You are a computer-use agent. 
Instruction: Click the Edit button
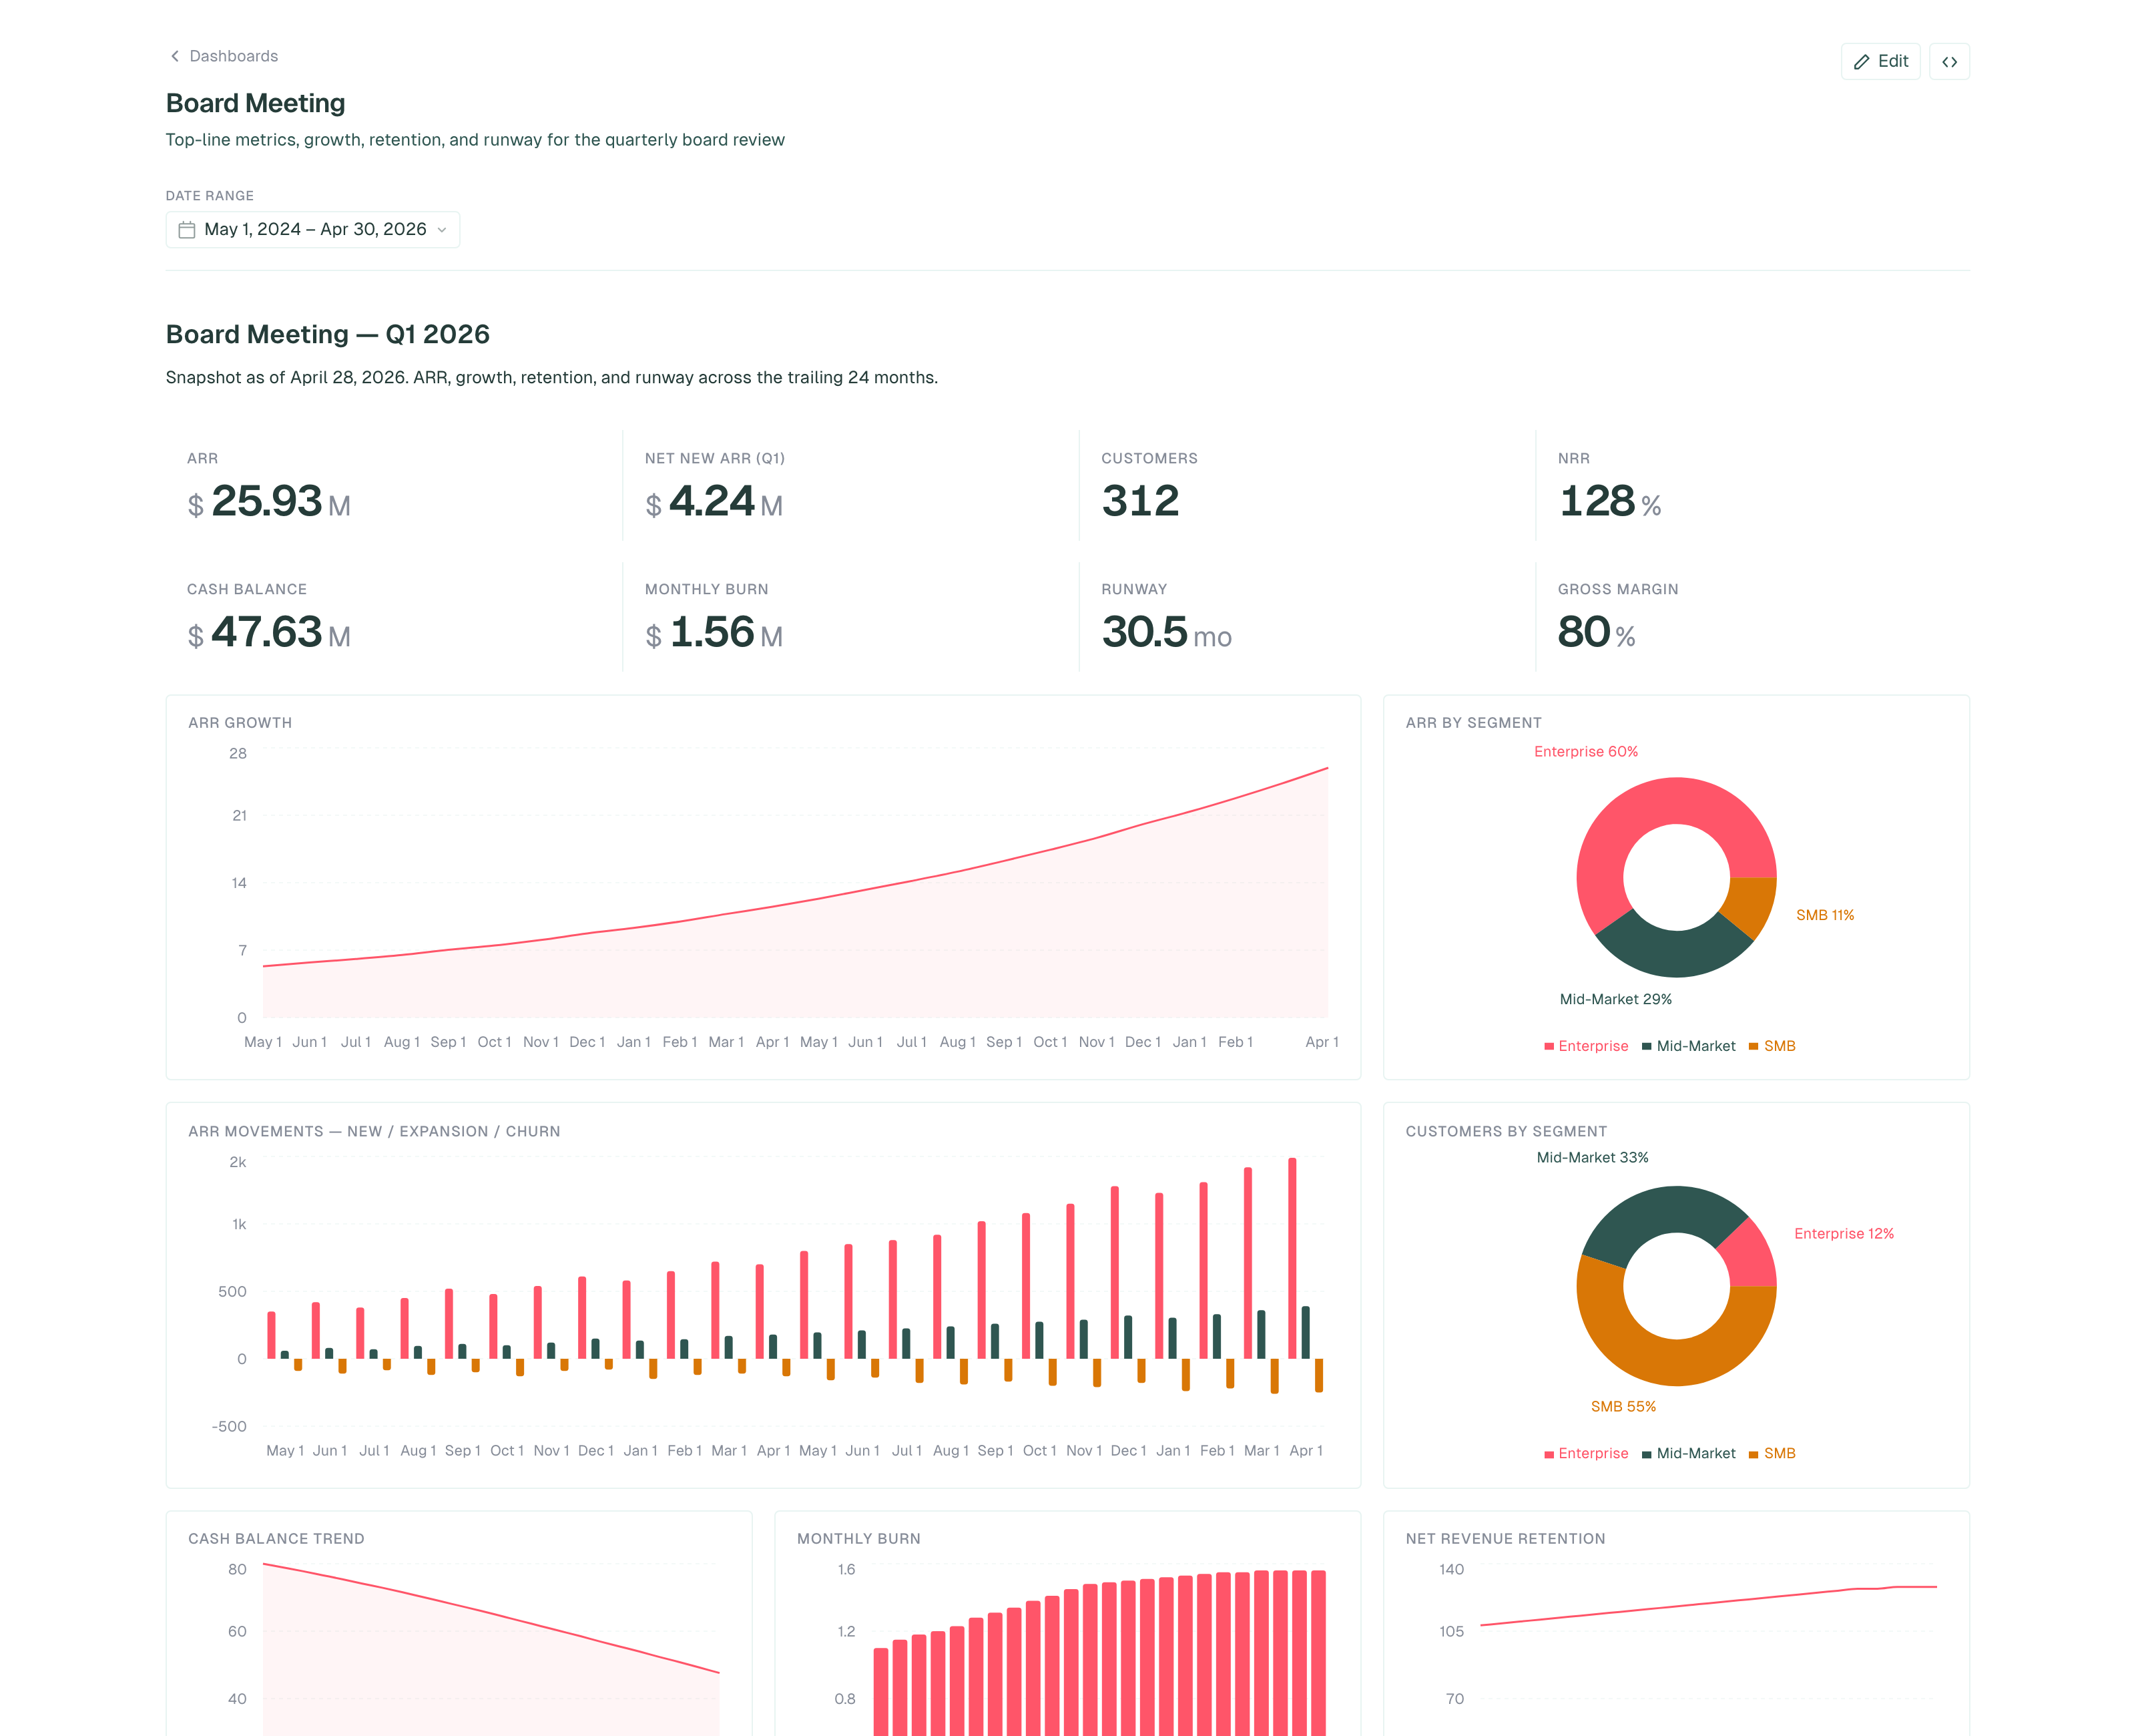tap(1881, 61)
